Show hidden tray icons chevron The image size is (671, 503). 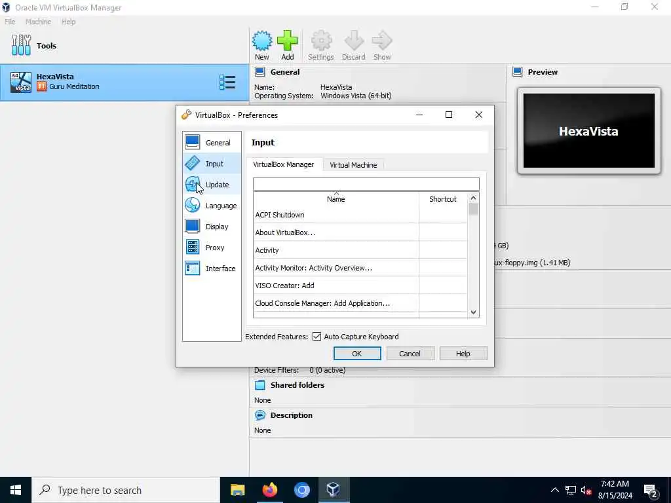tap(554, 490)
